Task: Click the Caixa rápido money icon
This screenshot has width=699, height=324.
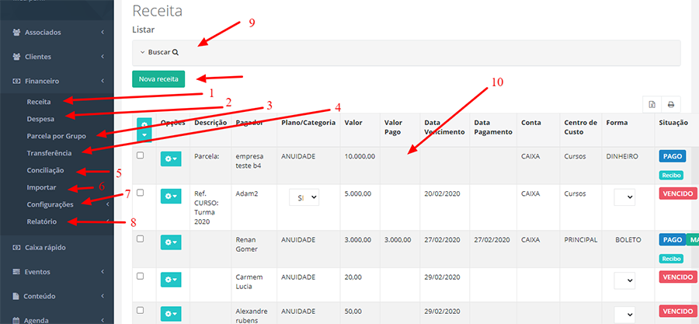Action: point(16,247)
